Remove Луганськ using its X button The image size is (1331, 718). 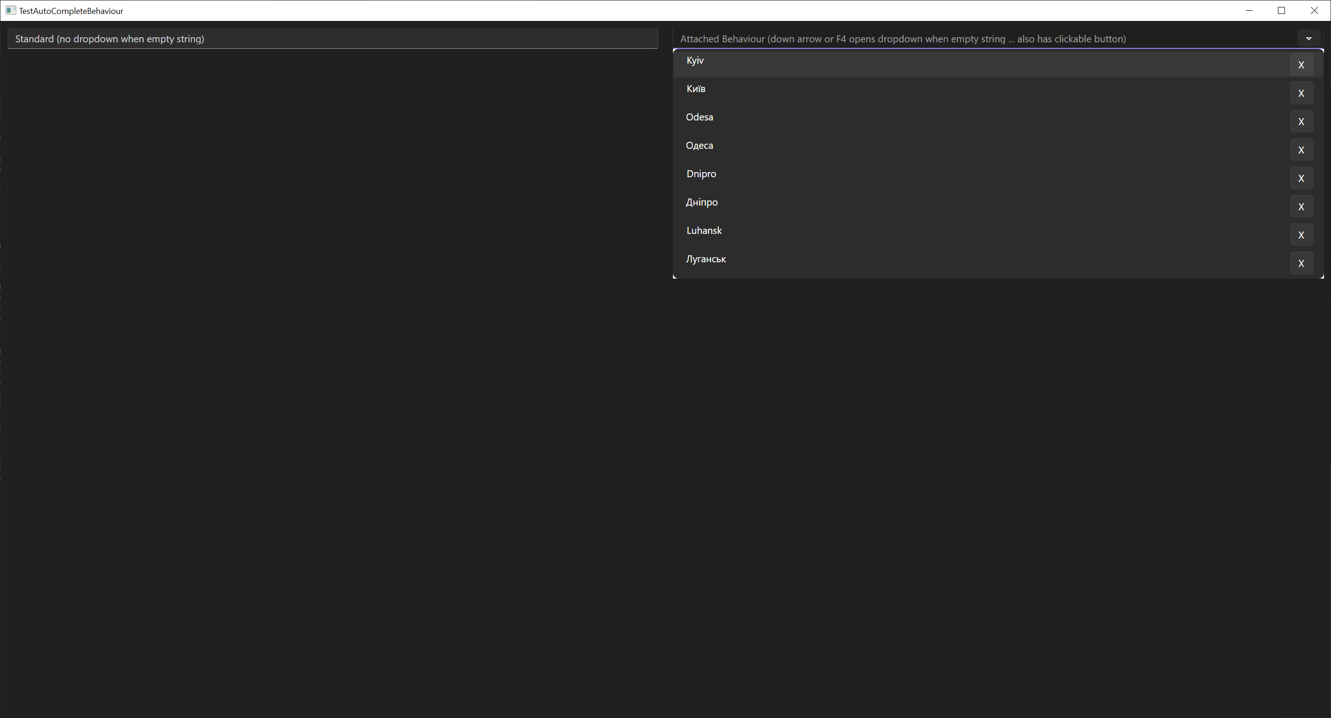pos(1302,263)
